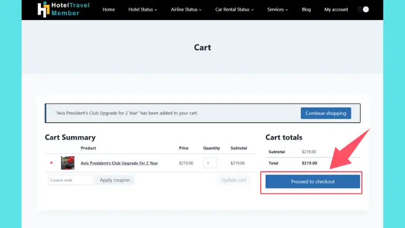This screenshot has width=405, height=228.
Task: Expand the Car Rental Status dropdown menu
Action: [234, 10]
